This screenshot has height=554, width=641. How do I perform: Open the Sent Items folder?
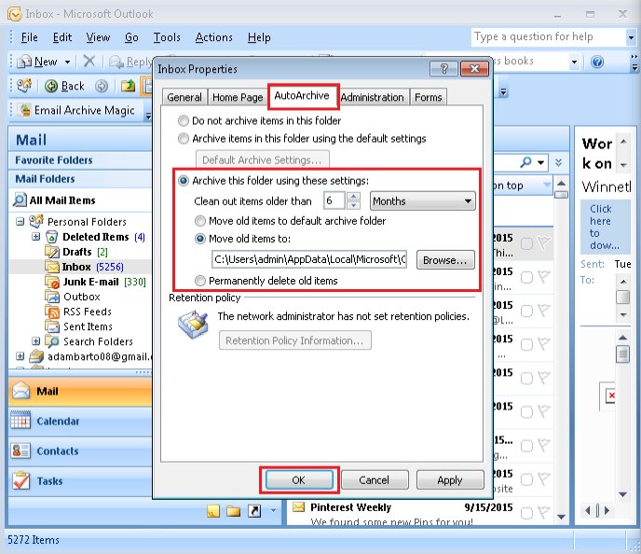click(78, 326)
